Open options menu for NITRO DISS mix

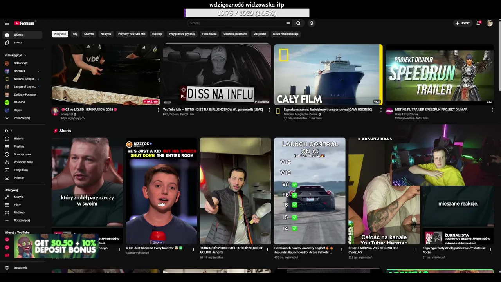coord(269,110)
